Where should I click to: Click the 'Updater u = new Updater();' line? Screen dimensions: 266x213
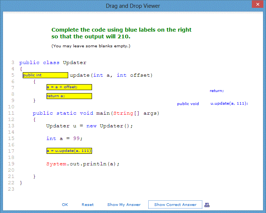(x=89, y=126)
